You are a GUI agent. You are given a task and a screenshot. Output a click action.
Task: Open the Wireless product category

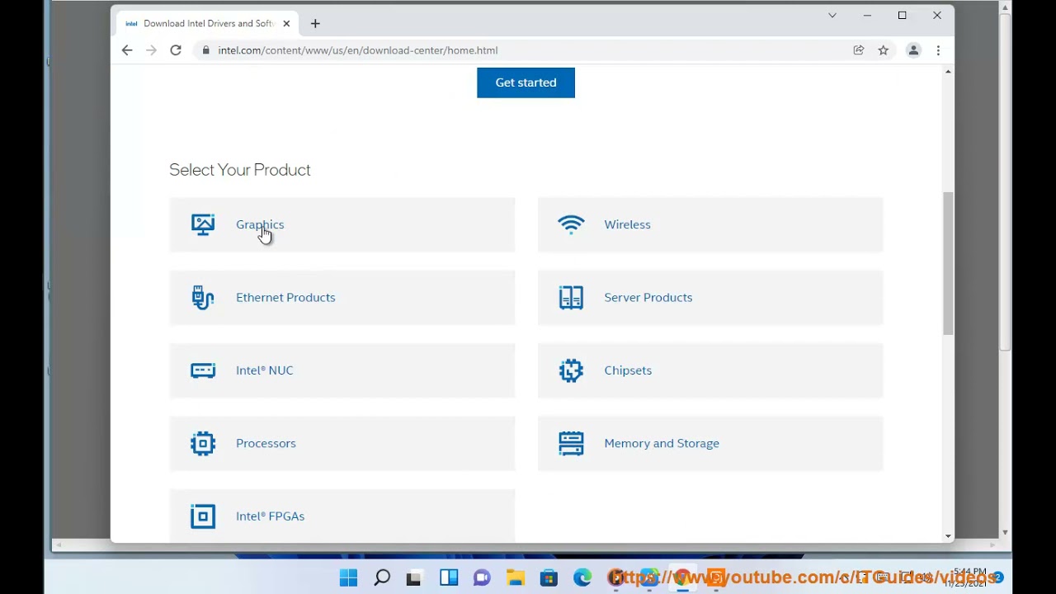(x=710, y=224)
